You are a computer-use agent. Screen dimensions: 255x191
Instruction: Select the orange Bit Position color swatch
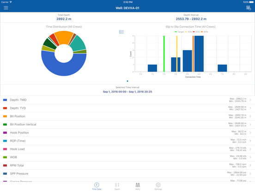click(5, 116)
